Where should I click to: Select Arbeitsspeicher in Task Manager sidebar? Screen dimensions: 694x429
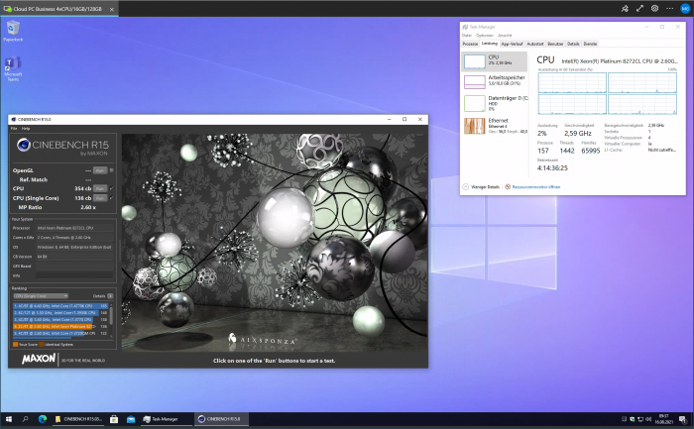point(495,81)
